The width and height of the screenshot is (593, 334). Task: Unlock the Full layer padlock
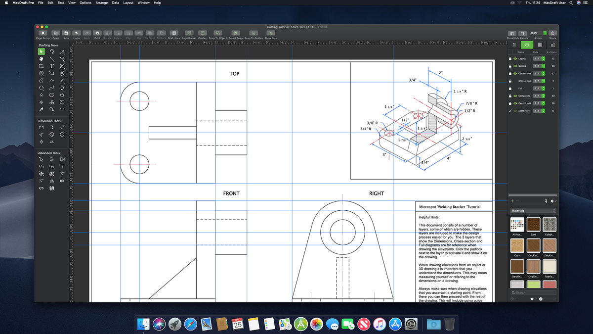coord(510,89)
